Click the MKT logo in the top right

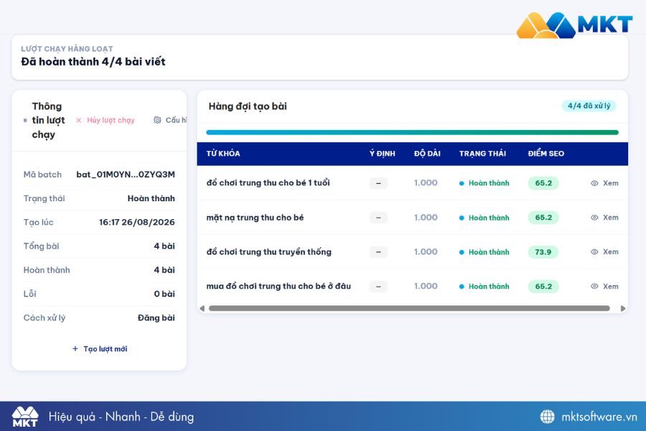pos(574,24)
